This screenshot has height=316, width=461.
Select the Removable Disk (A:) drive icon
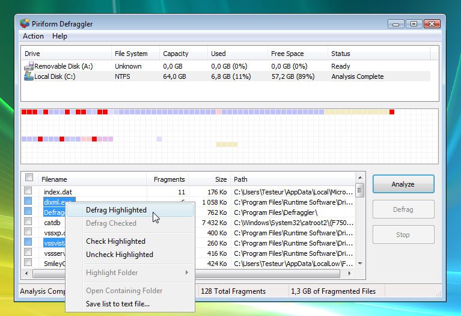point(29,66)
